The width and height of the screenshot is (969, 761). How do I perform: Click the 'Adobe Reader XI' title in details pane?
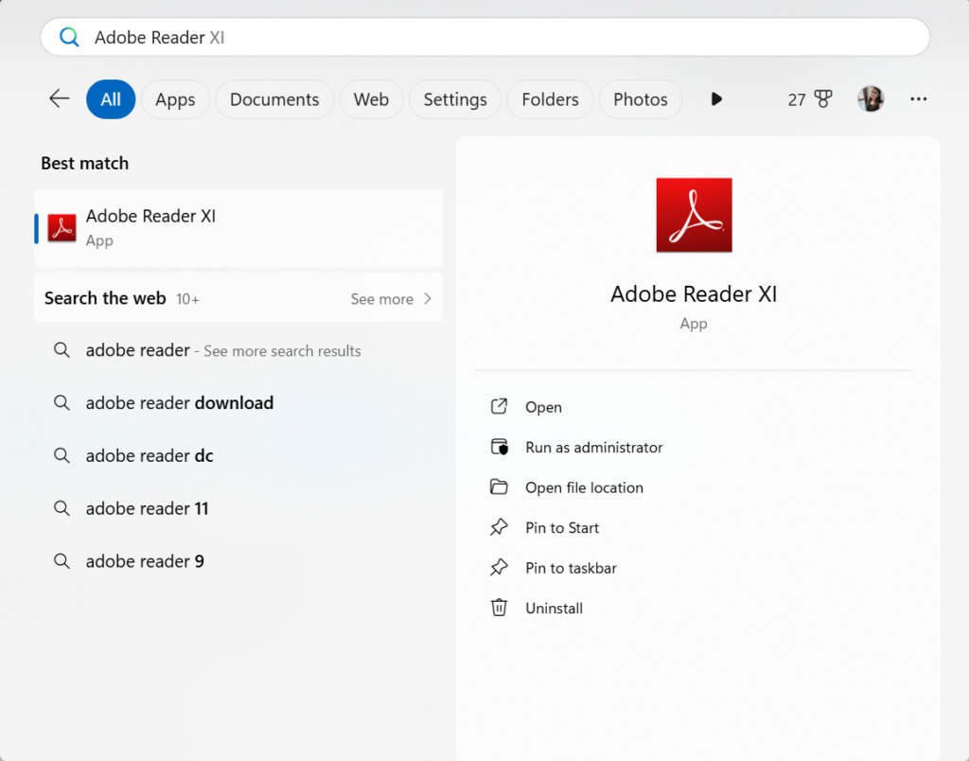tap(694, 293)
